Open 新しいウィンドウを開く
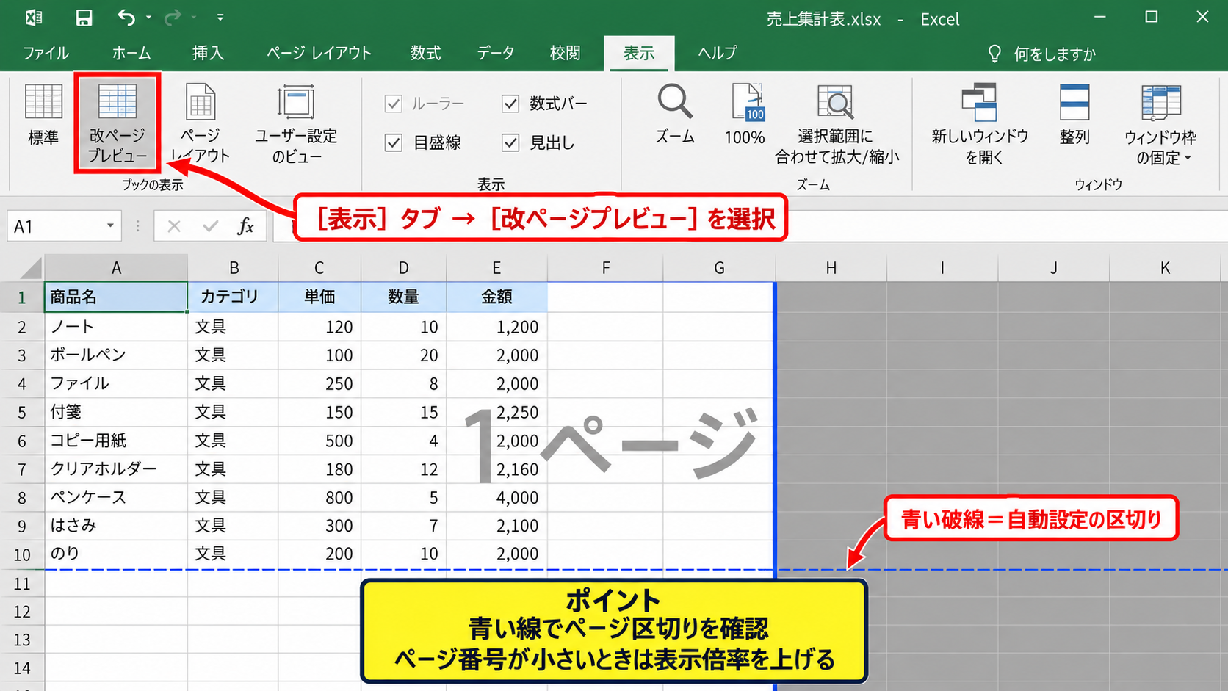The width and height of the screenshot is (1228, 691). pyautogui.click(x=980, y=123)
